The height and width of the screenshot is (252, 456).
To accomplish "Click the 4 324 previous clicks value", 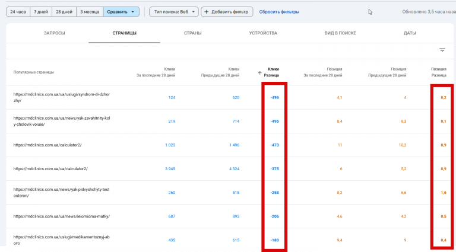I will [x=234, y=168].
